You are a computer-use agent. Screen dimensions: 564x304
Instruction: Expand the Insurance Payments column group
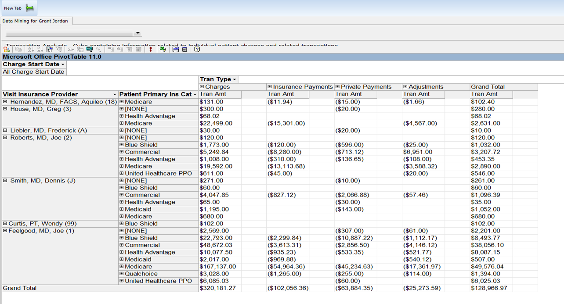pos(270,87)
